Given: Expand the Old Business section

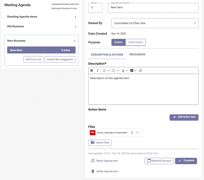Looking at the screenshot, I should pos(75,27).
